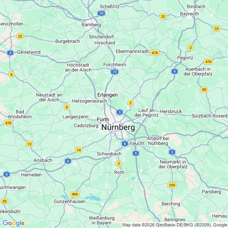
Task: Click the Google logo
Action: (x=14, y=223)
